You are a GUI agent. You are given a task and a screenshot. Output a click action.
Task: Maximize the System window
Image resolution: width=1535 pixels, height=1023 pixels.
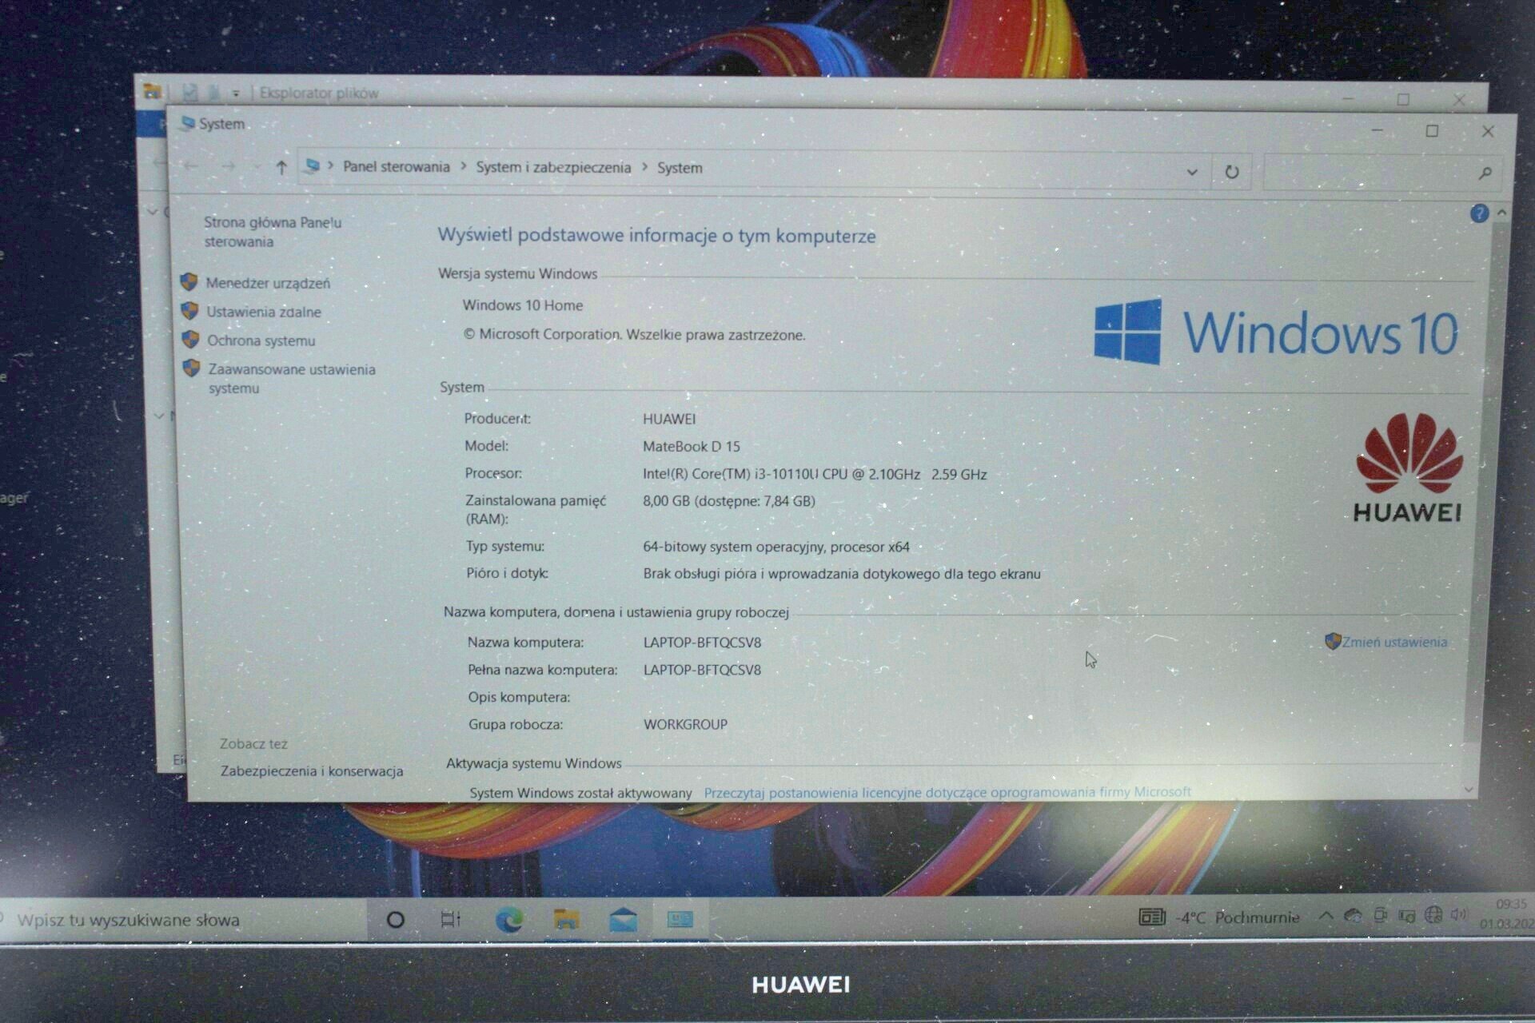[1432, 131]
